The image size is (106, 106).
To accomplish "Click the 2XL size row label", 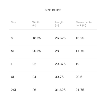I will [x=14, y=90].
